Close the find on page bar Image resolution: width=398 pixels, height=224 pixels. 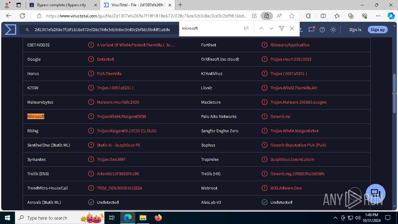tap(292, 28)
